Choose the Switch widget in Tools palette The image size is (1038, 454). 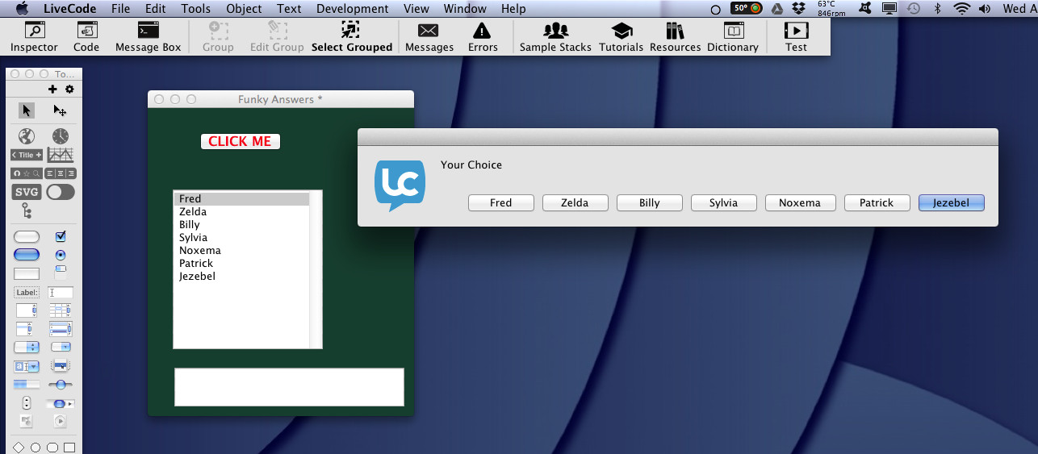click(61, 192)
